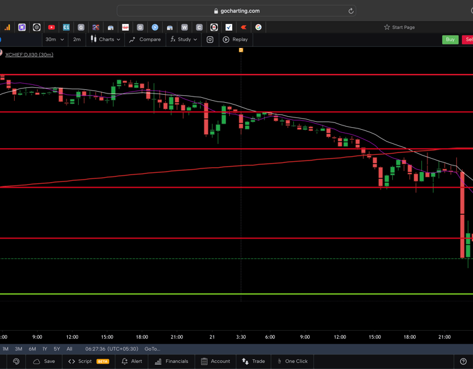Create a new Alert

click(132, 361)
